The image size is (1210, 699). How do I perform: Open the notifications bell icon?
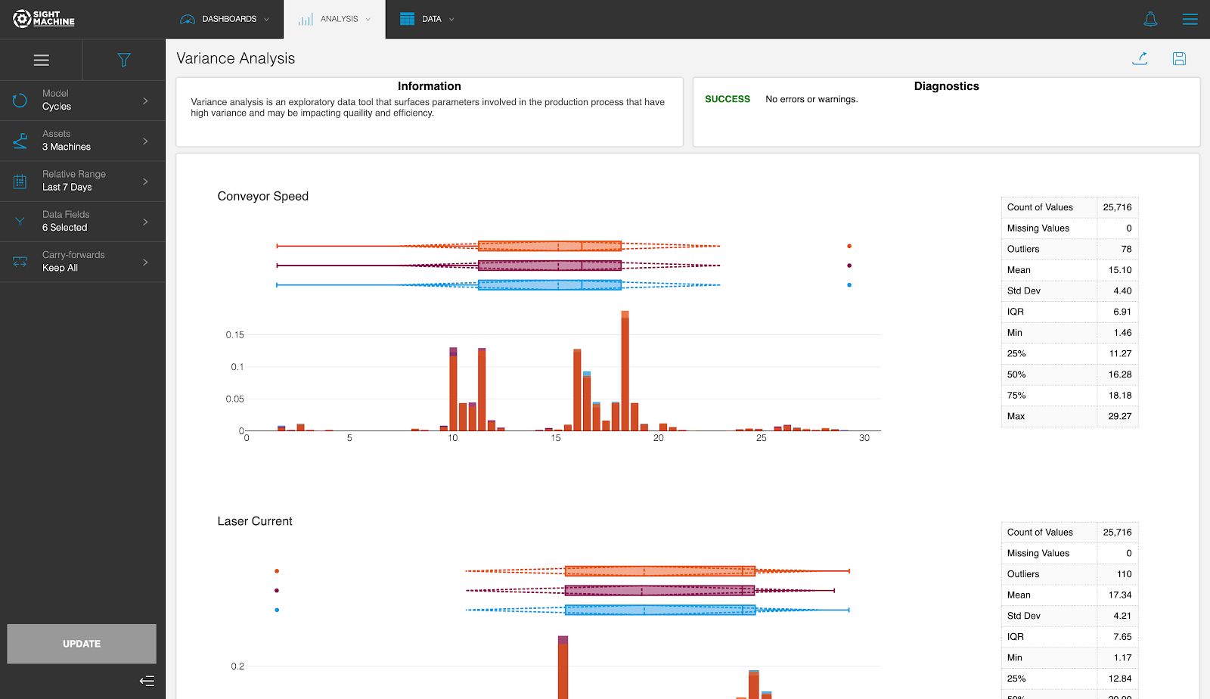(1150, 19)
